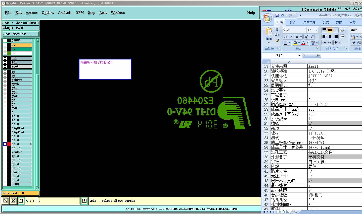Toggle checkbox for layer ss
Screen dimensions: 362x214
(x=5, y=45)
